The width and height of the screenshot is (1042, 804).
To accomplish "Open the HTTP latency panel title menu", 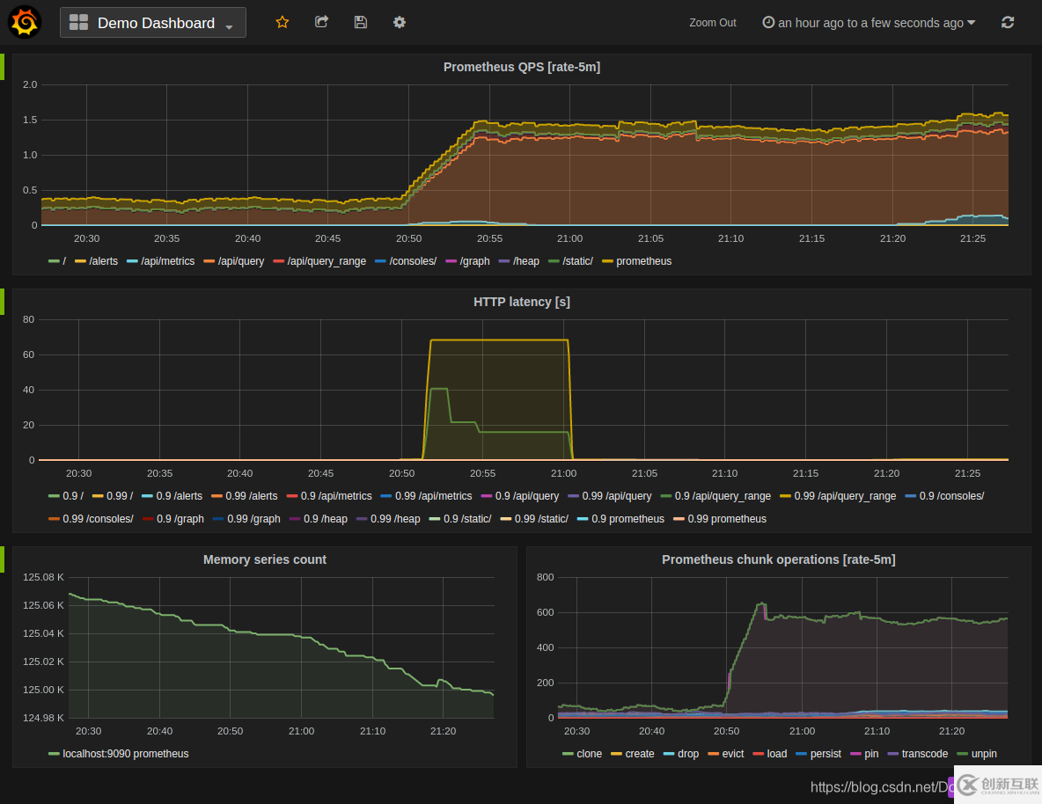I will click(x=521, y=302).
